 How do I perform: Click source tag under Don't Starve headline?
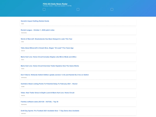pyautogui.click(x=24, y=77)
